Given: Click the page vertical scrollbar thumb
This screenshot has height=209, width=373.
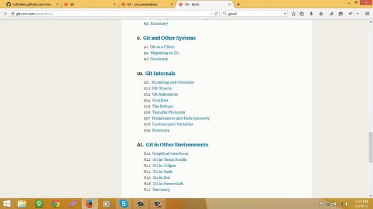Looking at the screenshot, I should (x=371, y=147).
